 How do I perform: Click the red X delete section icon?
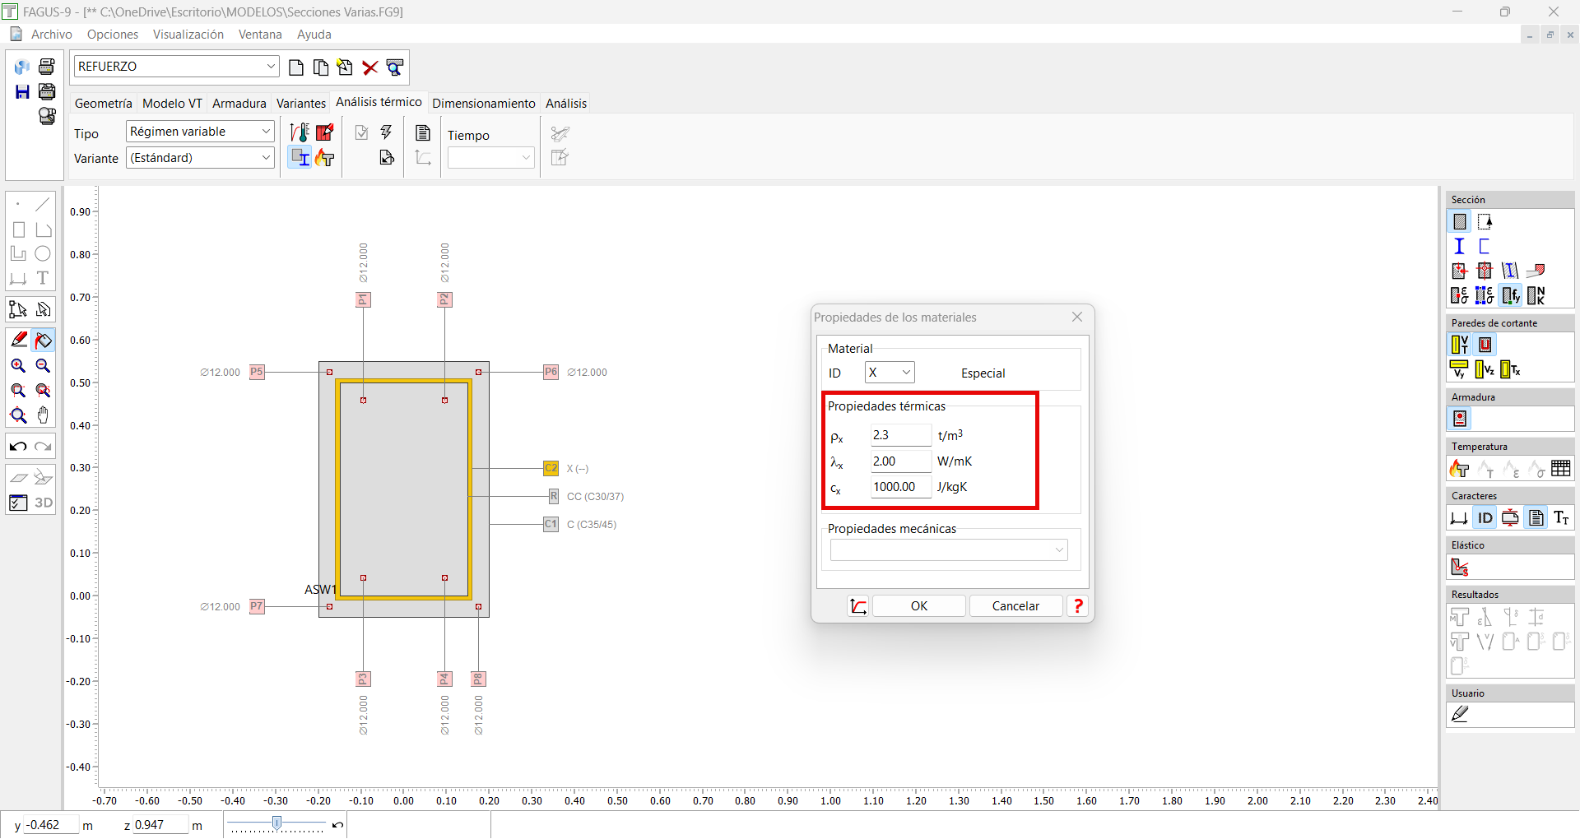pos(370,67)
